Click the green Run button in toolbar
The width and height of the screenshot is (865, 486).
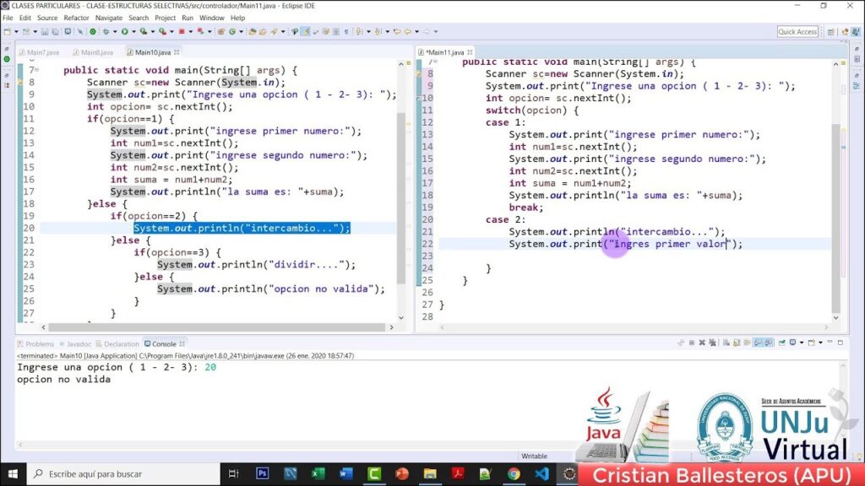click(x=123, y=32)
